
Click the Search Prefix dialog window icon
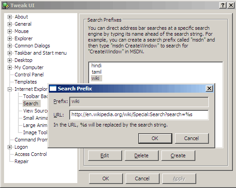tap(53, 89)
